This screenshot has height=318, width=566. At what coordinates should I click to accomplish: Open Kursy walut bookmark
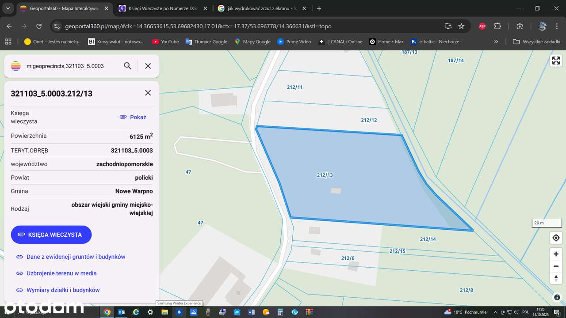(x=116, y=42)
